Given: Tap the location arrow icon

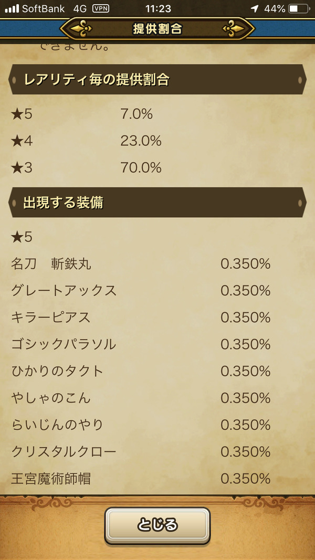Looking at the screenshot, I should pyautogui.click(x=255, y=8).
